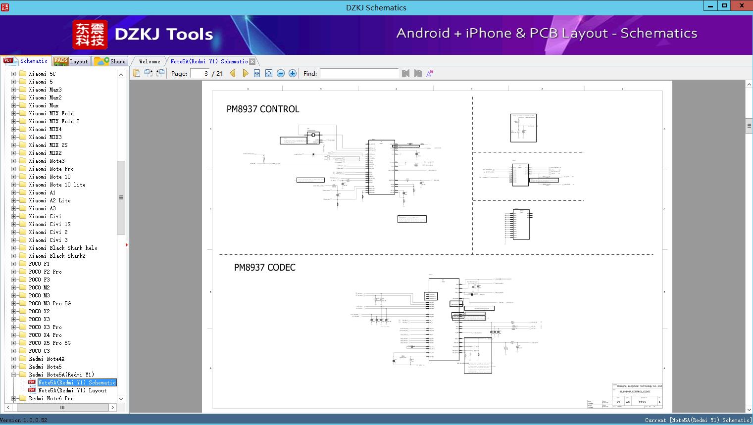Expand the Xiaomi Civi 3 folder

pos(14,240)
